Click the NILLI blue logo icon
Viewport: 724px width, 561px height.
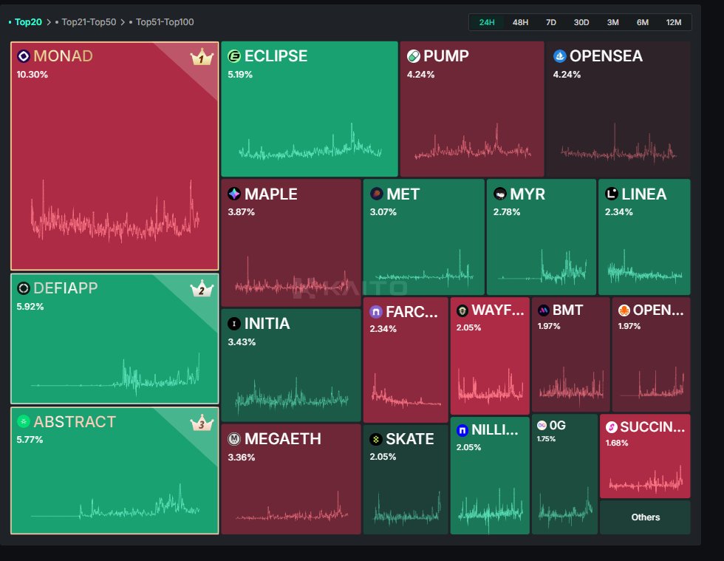[462, 430]
